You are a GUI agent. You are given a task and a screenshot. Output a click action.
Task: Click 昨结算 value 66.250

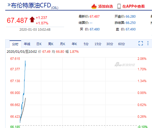(130, 23)
